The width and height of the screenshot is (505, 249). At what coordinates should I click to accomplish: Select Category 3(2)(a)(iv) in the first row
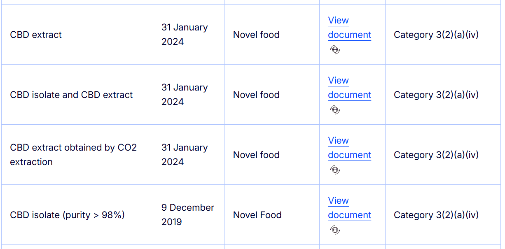[436, 35]
